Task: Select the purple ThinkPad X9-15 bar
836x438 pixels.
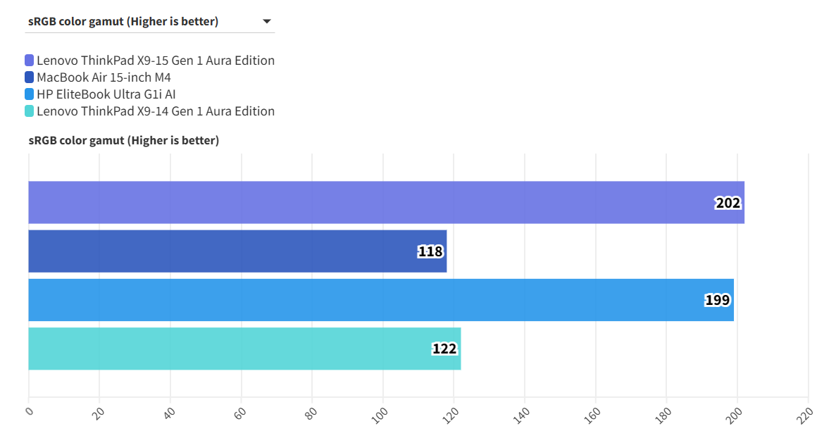Action: coord(352,203)
